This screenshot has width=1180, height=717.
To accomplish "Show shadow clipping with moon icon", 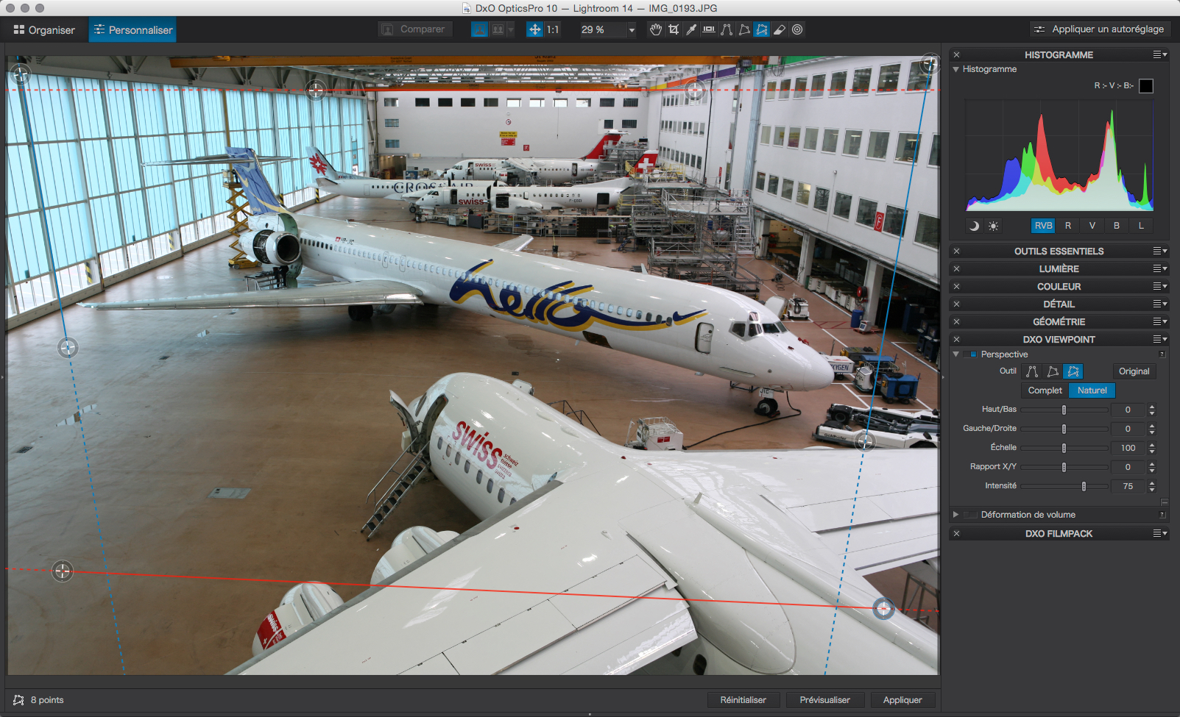I will [974, 226].
